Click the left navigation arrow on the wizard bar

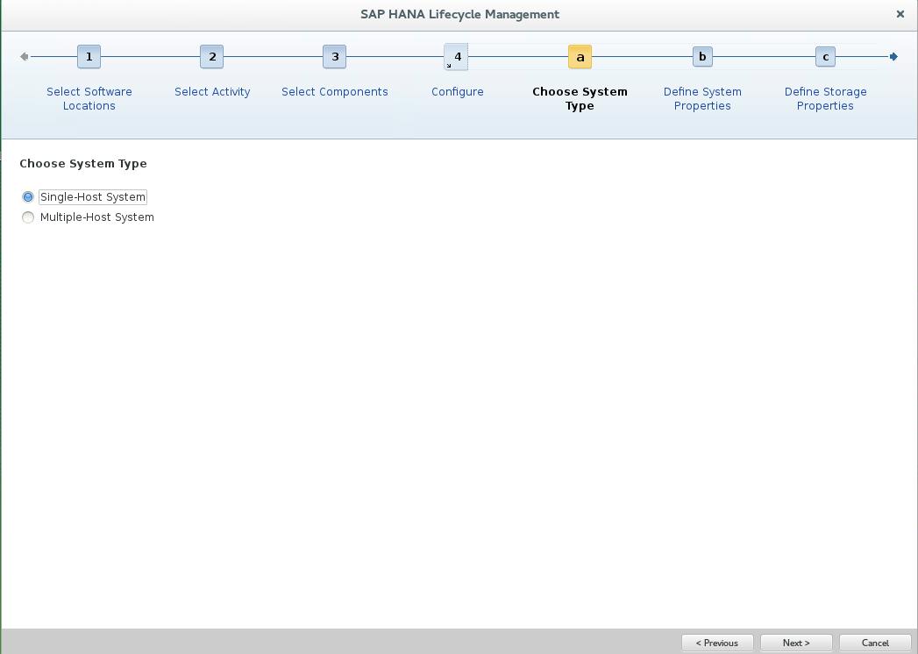coord(23,56)
